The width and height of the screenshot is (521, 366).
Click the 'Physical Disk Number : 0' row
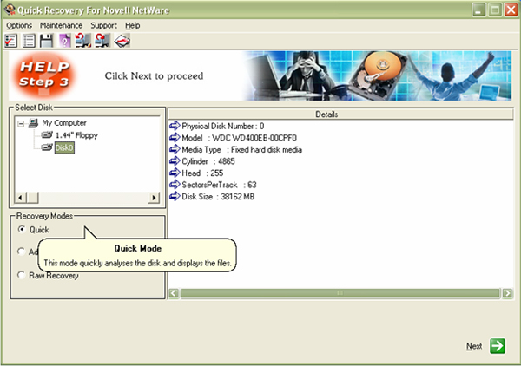click(x=217, y=126)
